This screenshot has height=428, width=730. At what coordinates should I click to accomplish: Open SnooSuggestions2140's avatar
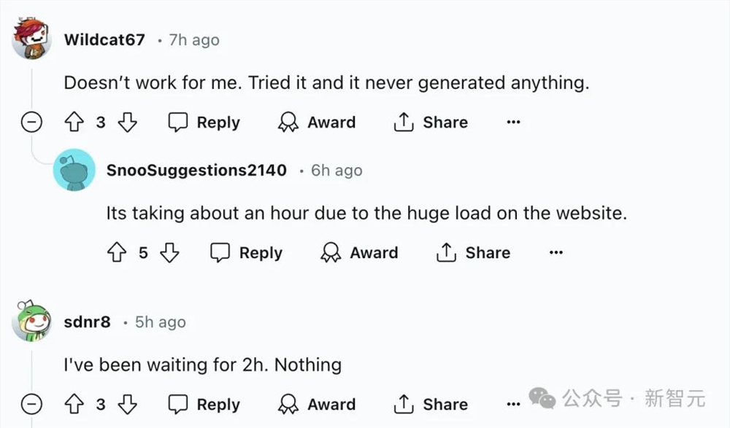coord(74,170)
